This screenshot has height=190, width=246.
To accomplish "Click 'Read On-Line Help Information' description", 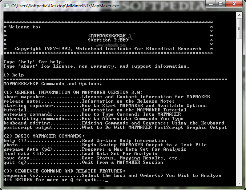I will tap(124, 140).
